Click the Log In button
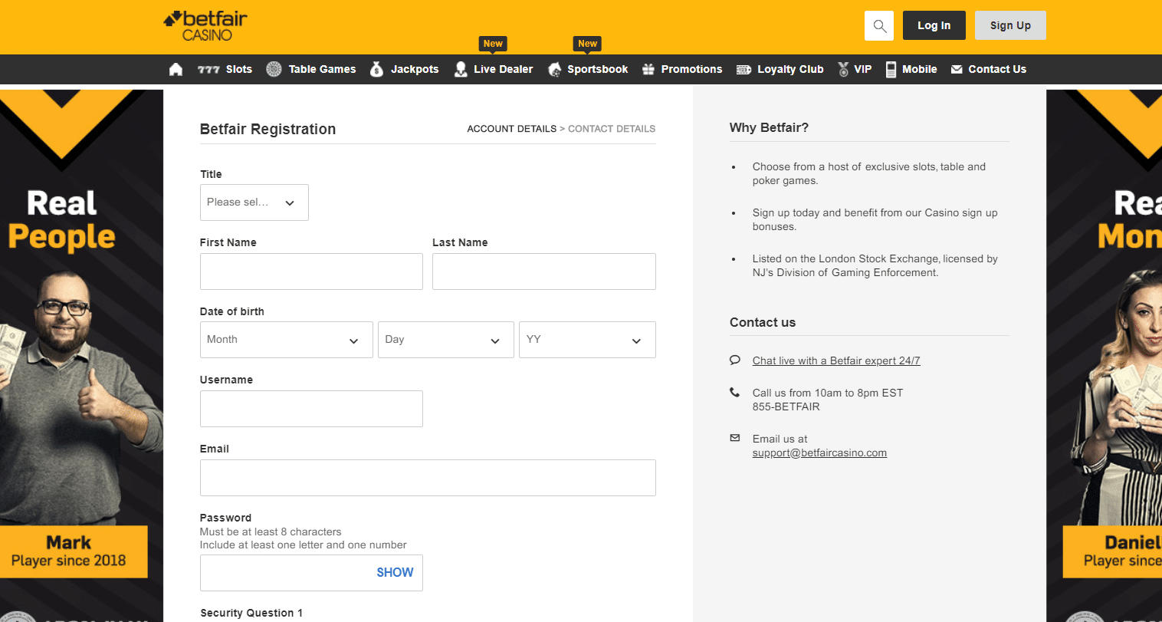 click(934, 25)
